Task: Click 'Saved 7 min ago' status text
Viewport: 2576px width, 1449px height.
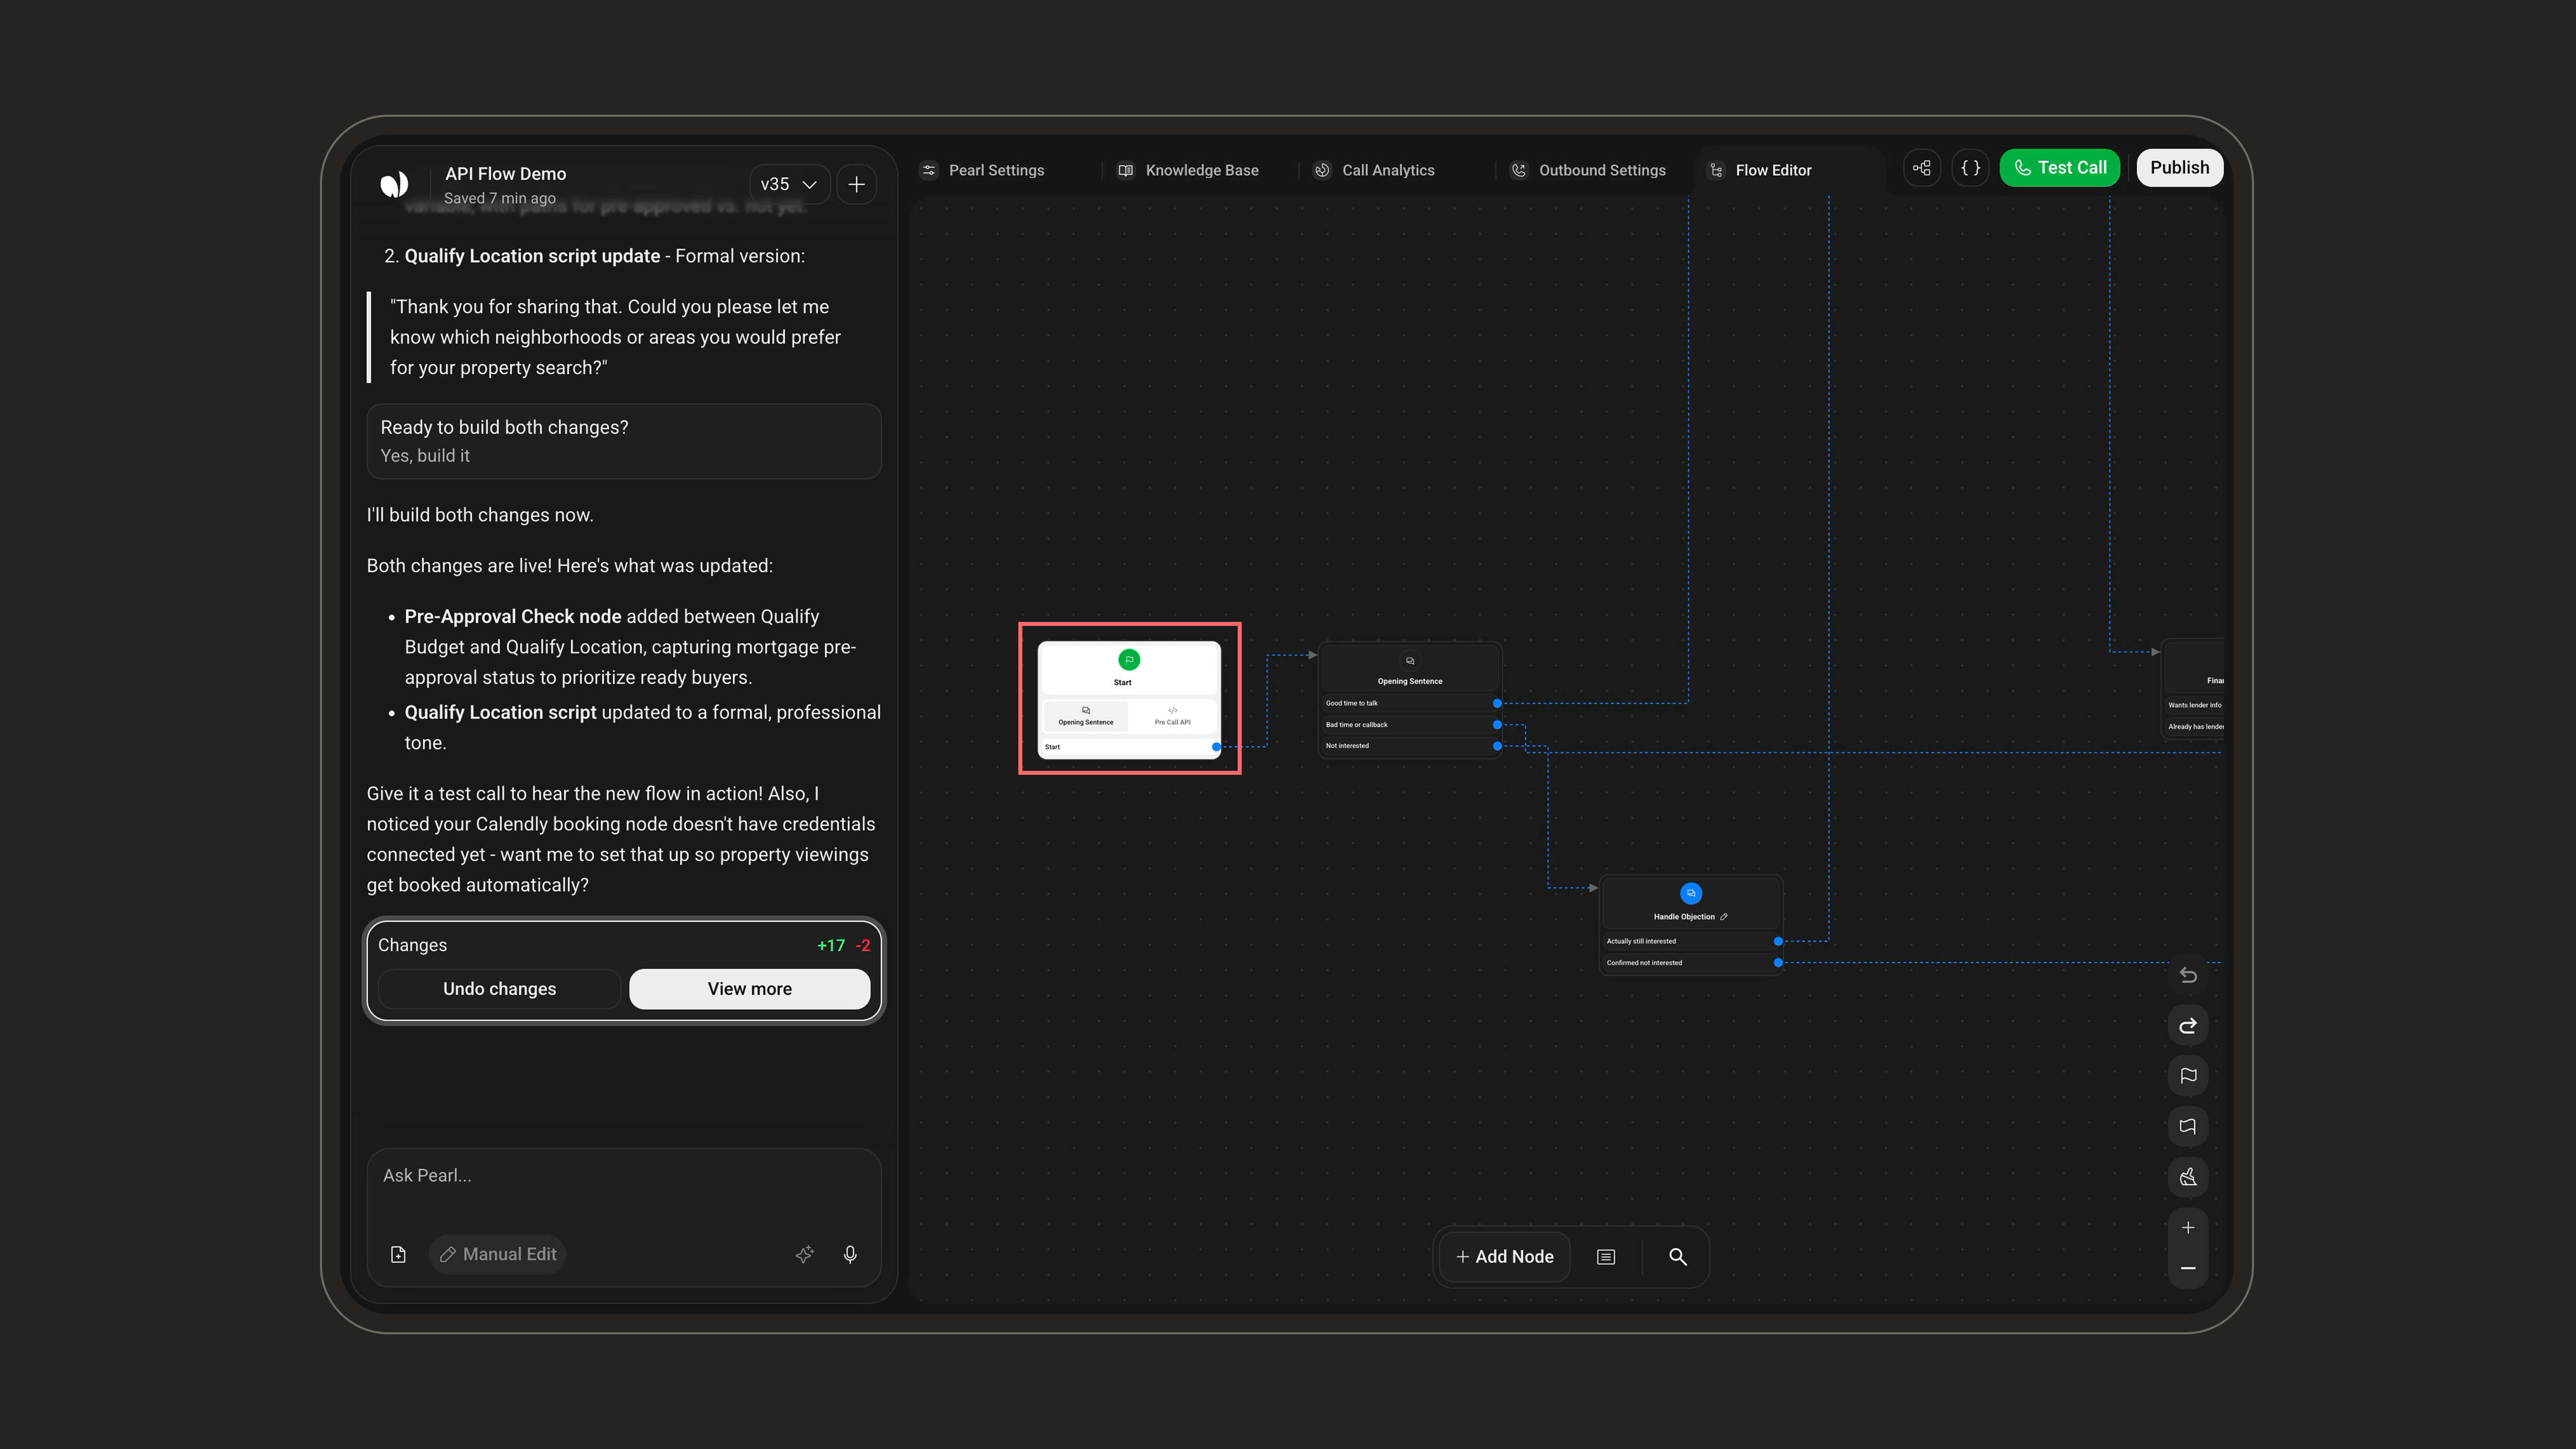Action: tap(499, 198)
